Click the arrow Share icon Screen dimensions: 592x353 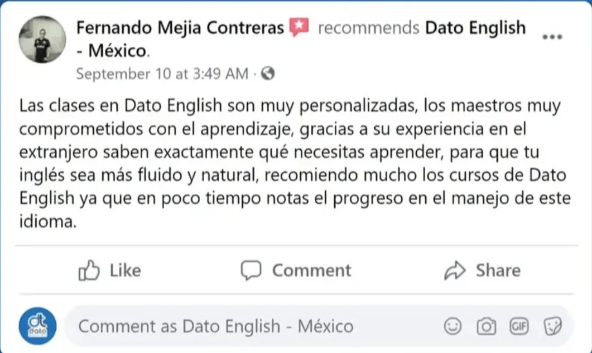tap(455, 271)
